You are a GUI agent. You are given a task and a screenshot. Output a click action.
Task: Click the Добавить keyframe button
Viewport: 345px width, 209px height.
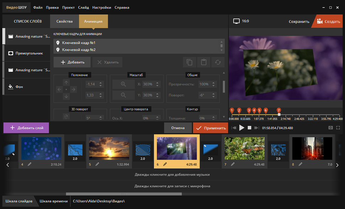tap(72, 62)
